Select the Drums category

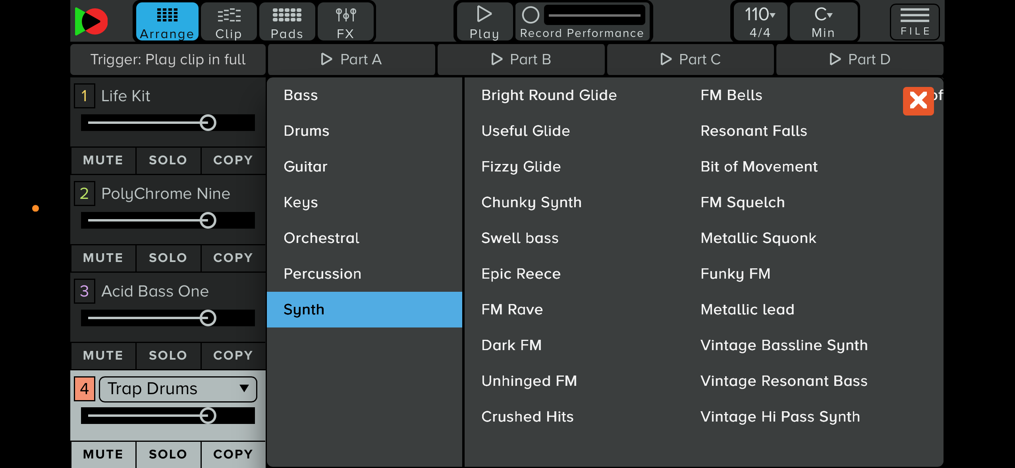(365, 131)
